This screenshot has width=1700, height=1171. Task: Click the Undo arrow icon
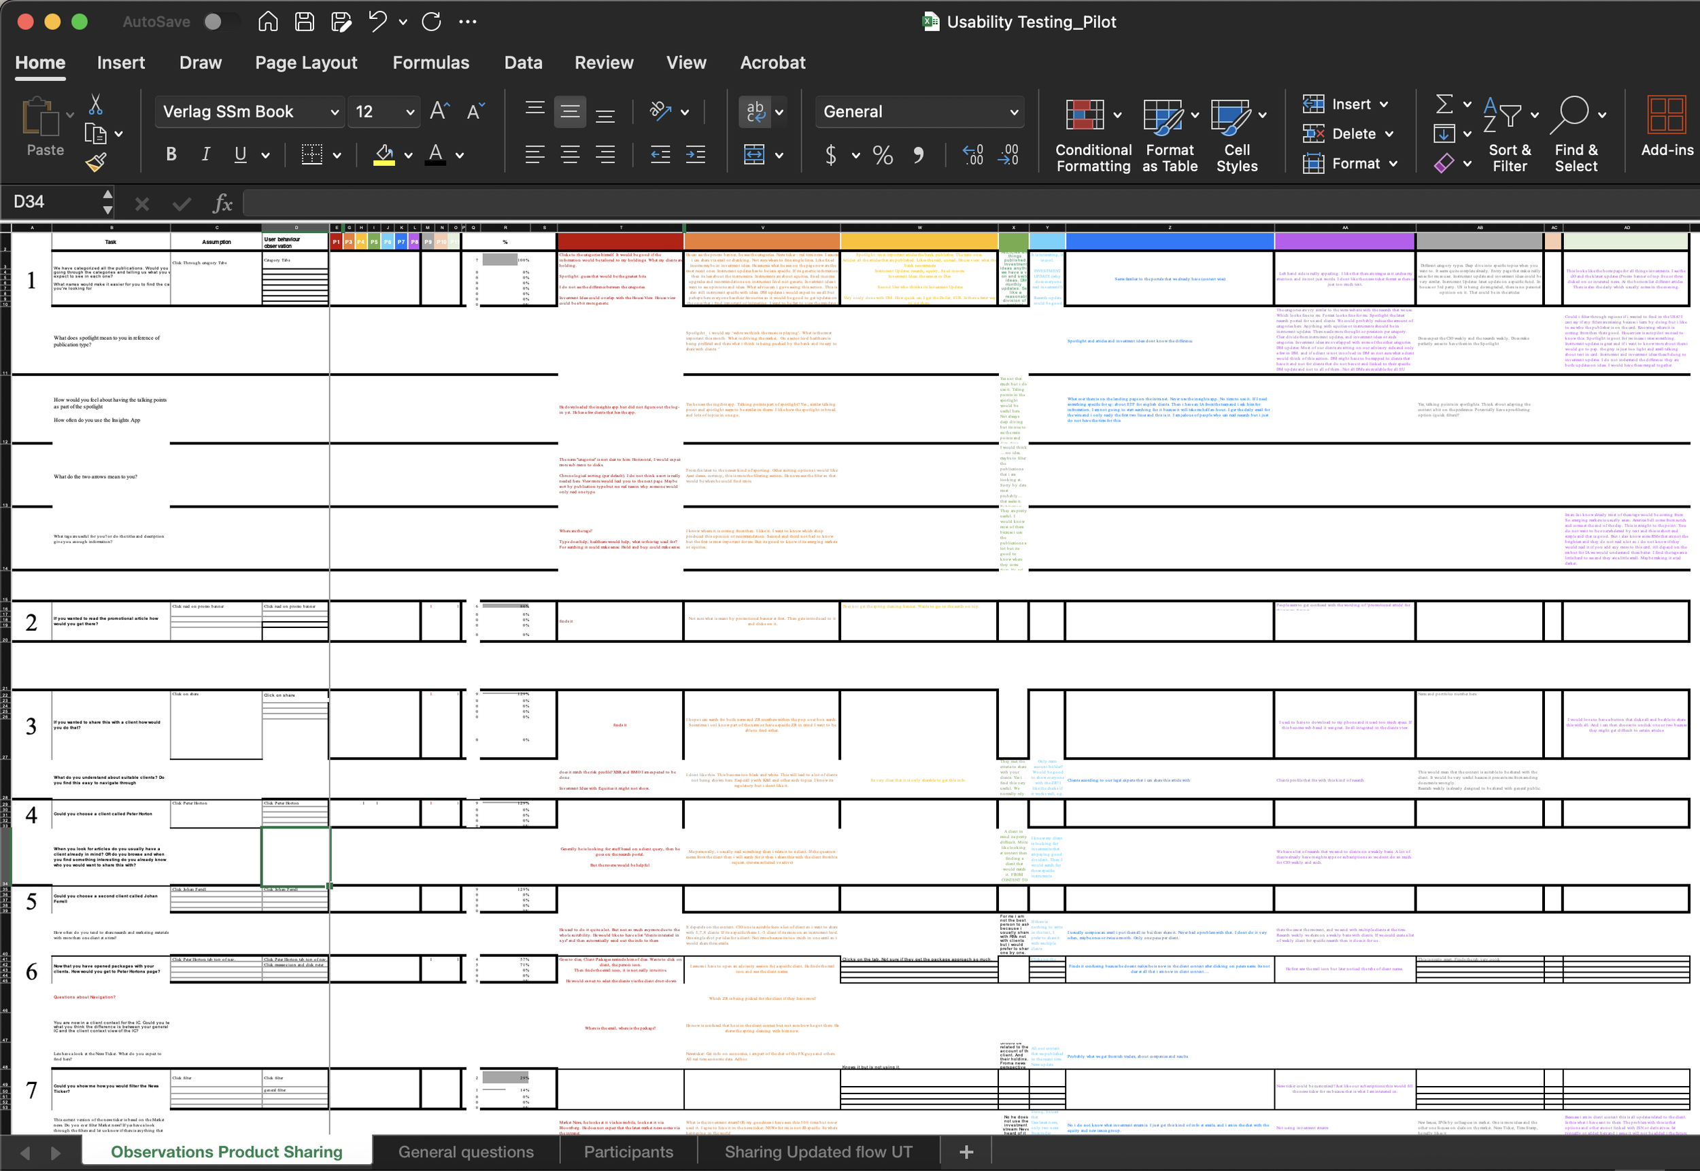[378, 21]
